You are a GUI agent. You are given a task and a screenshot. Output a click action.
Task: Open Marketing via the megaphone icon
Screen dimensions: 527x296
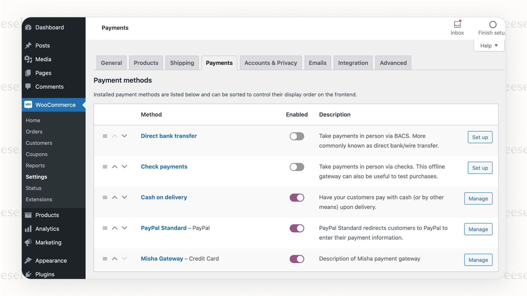click(x=28, y=242)
